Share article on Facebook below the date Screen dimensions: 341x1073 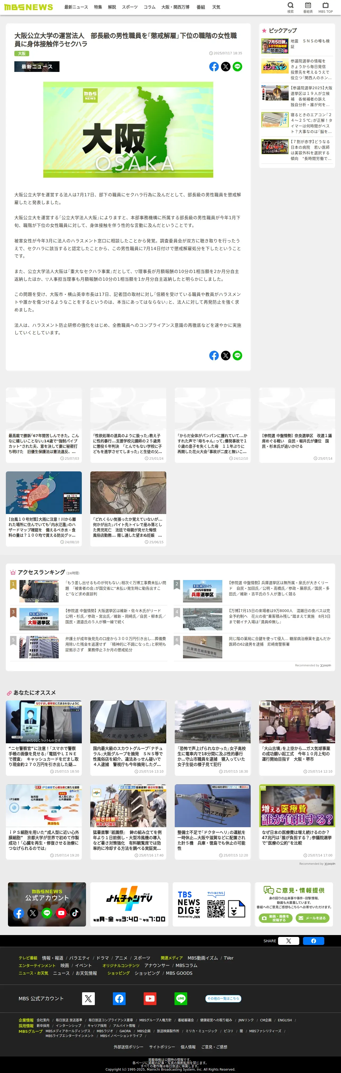214,67
